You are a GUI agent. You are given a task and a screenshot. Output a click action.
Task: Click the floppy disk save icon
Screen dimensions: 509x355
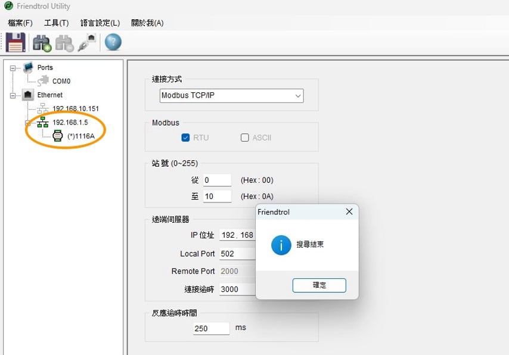pos(15,42)
